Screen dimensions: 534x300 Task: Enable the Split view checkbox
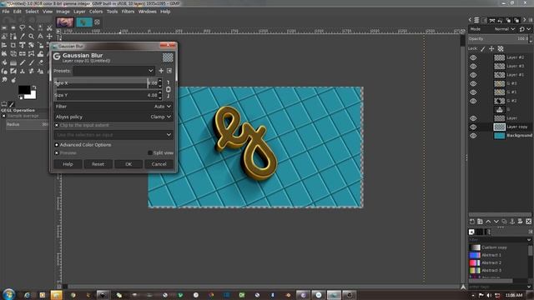[x=150, y=153]
